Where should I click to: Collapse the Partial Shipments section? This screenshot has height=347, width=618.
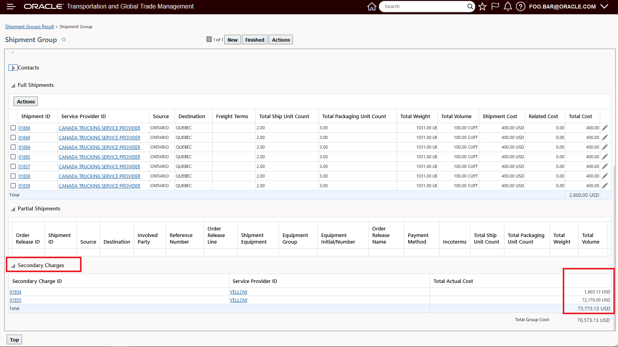click(x=13, y=209)
